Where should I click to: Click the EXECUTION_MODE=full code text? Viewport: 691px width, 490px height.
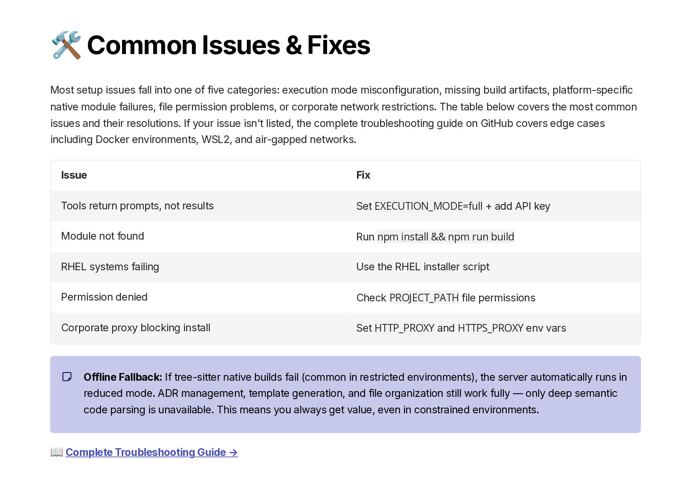428,206
